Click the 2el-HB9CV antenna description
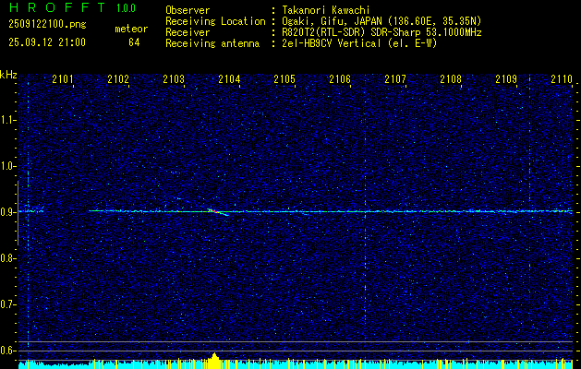This screenshot has height=369, width=581. 360,43
